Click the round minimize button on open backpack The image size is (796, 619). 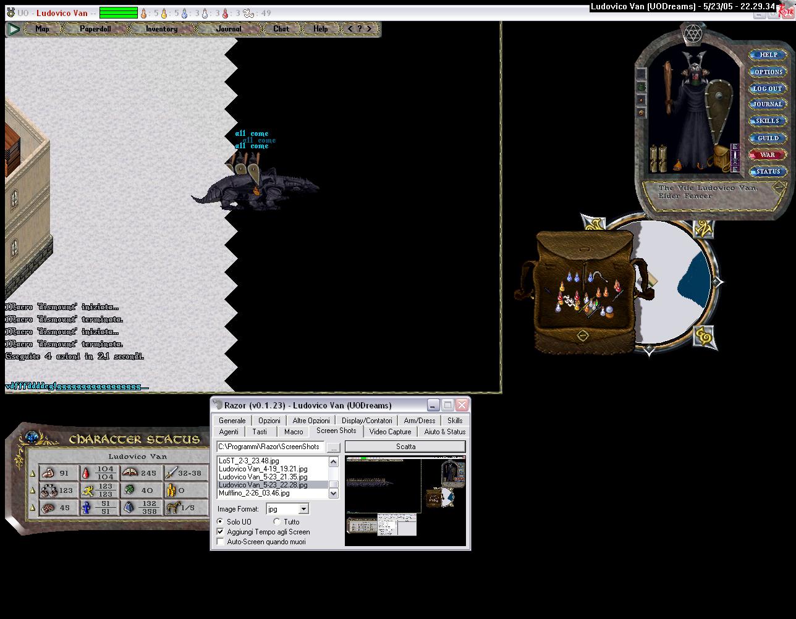[582, 335]
